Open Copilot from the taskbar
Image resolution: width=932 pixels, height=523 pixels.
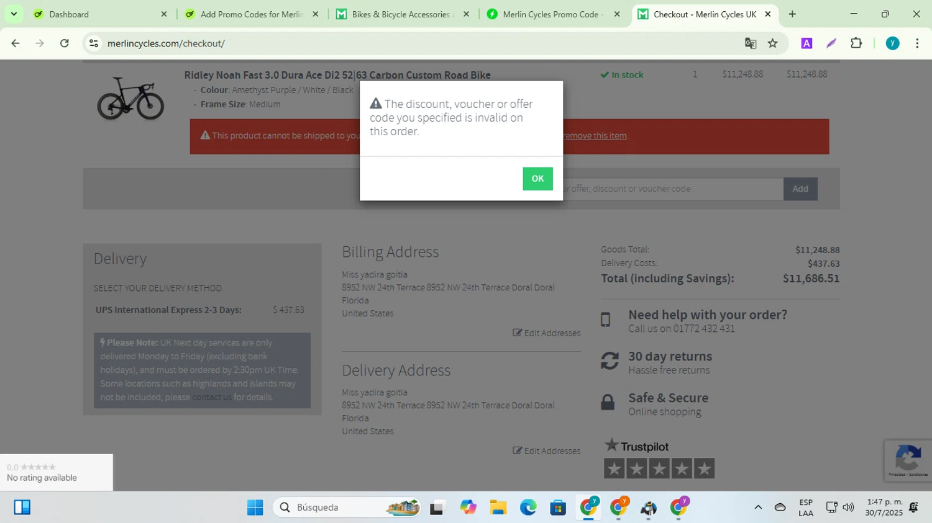click(x=468, y=507)
